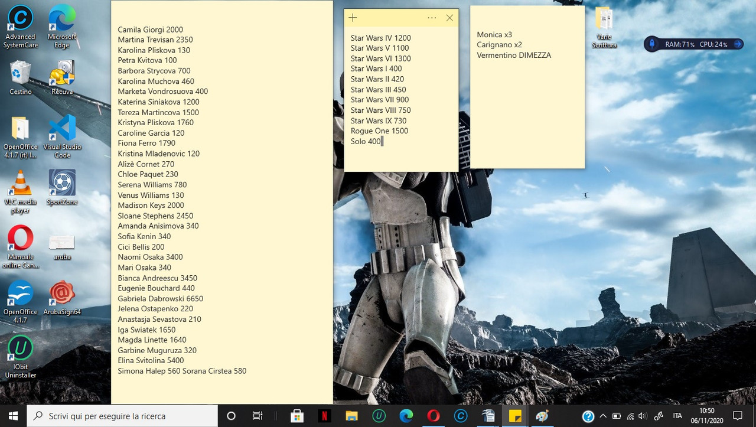Open the SportZone desktop icon
The width and height of the screenshot is (756, 427).
coord(62,188)
